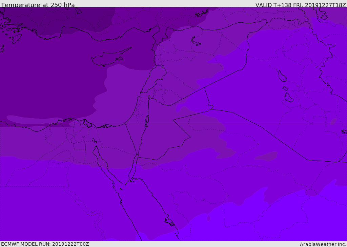This screenshot has height=247, width=347.
Task: Click the 'Temperature at 250 hPa' title text
Action: pos(38,5)
